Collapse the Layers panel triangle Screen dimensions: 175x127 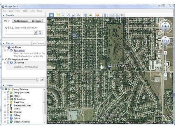point(3,85)
